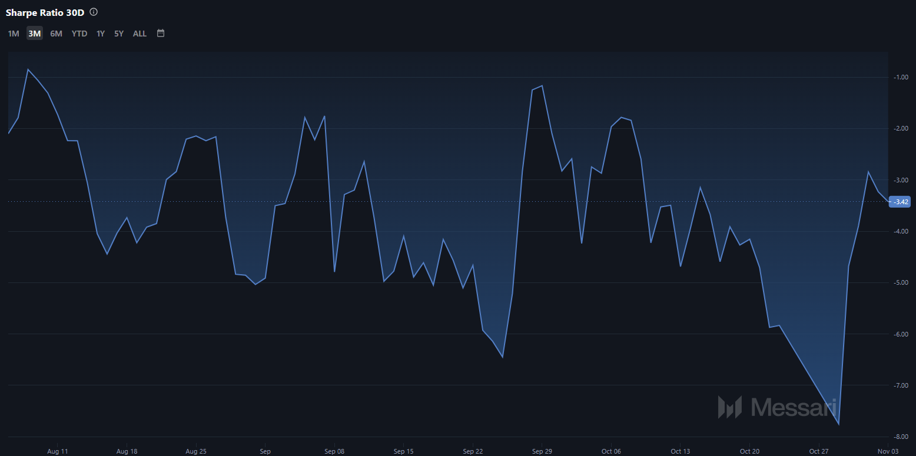Click the -6.00 y-axis label
The image size is (916, 456).
tap(901, 334)
